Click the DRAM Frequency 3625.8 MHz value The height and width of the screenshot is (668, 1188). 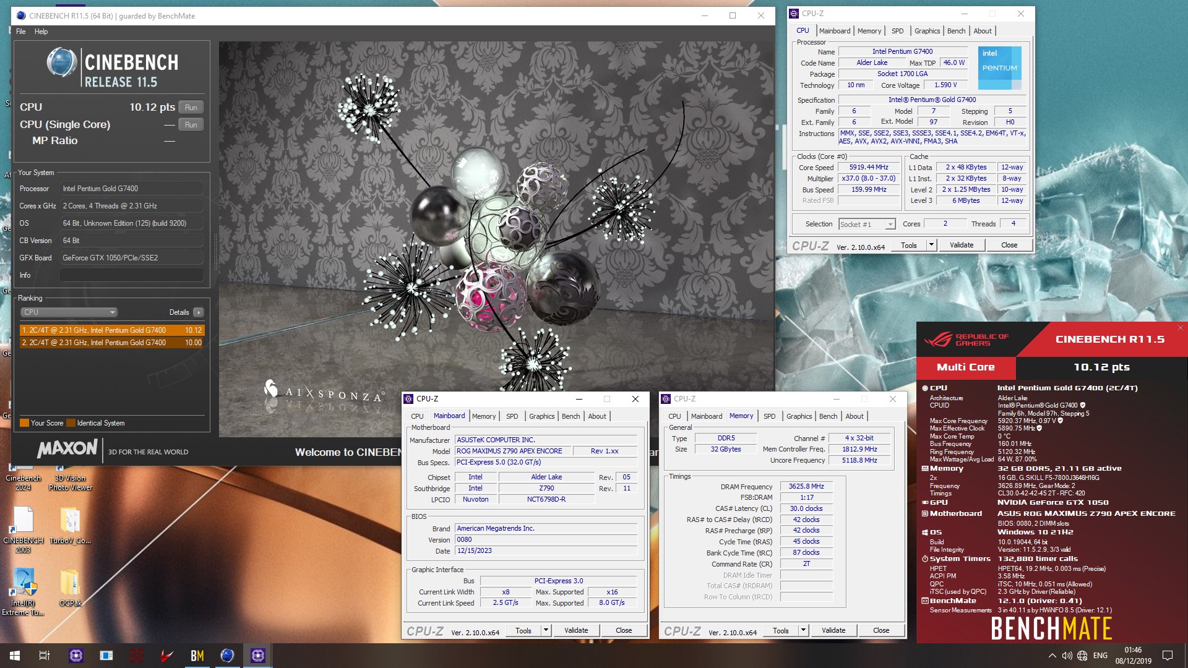click(806, 487)
